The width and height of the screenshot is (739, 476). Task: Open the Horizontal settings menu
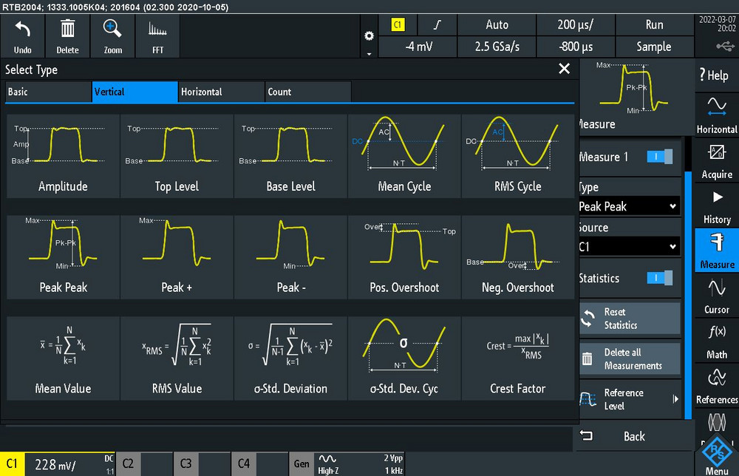[x=717, y=115]
